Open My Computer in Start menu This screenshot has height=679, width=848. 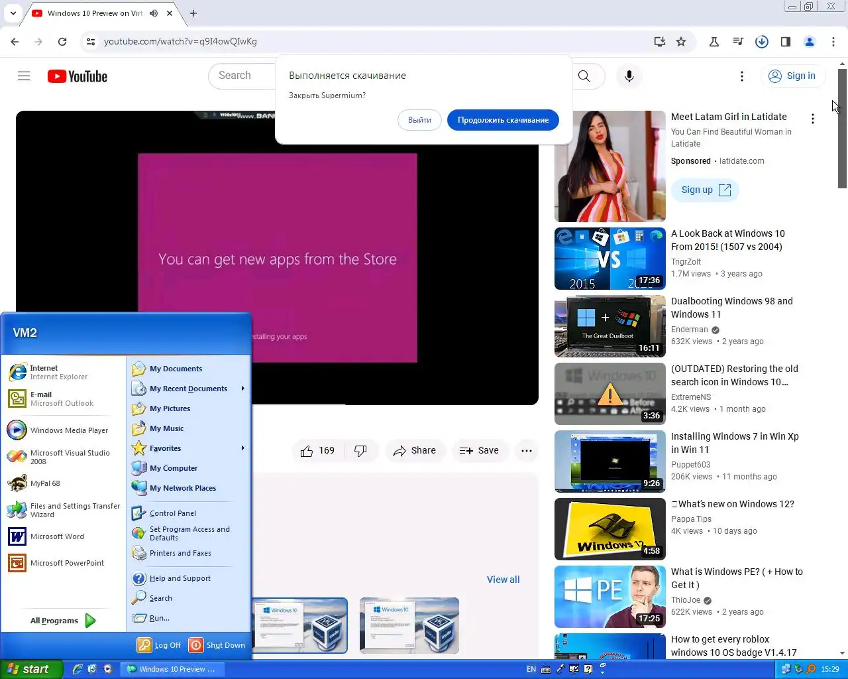(x=173, y=468)
